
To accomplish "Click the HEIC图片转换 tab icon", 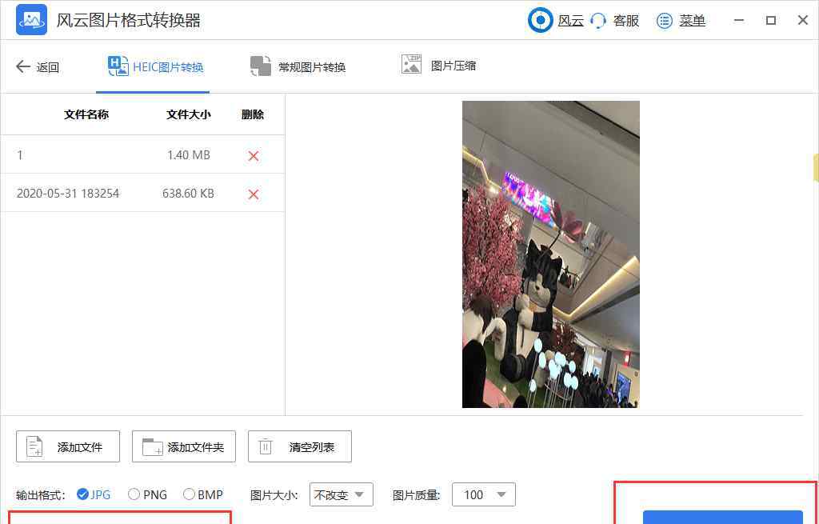I will 118,66.
